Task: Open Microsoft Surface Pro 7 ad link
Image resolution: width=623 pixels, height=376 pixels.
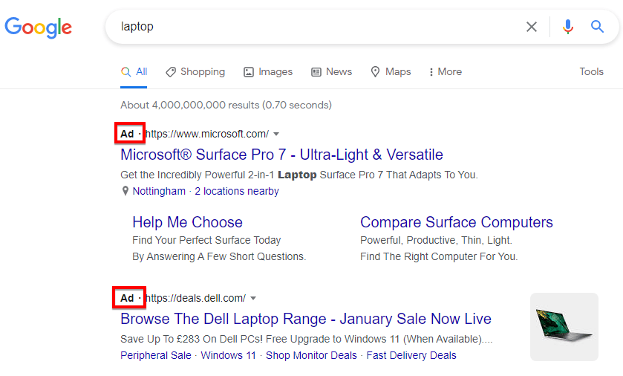Action: point(281,155)
